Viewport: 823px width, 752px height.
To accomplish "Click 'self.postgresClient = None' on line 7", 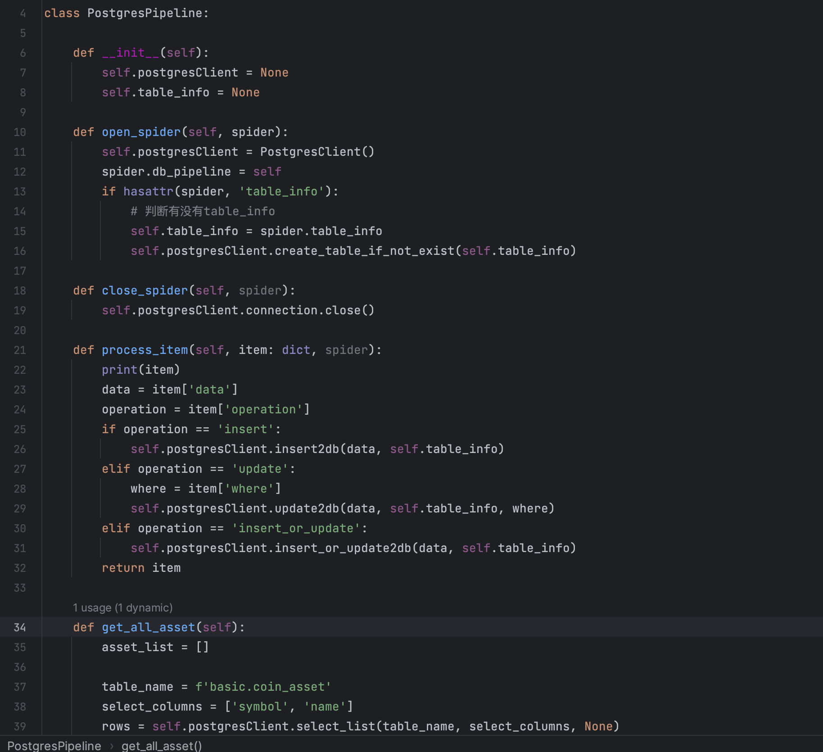I will point(195,72).
